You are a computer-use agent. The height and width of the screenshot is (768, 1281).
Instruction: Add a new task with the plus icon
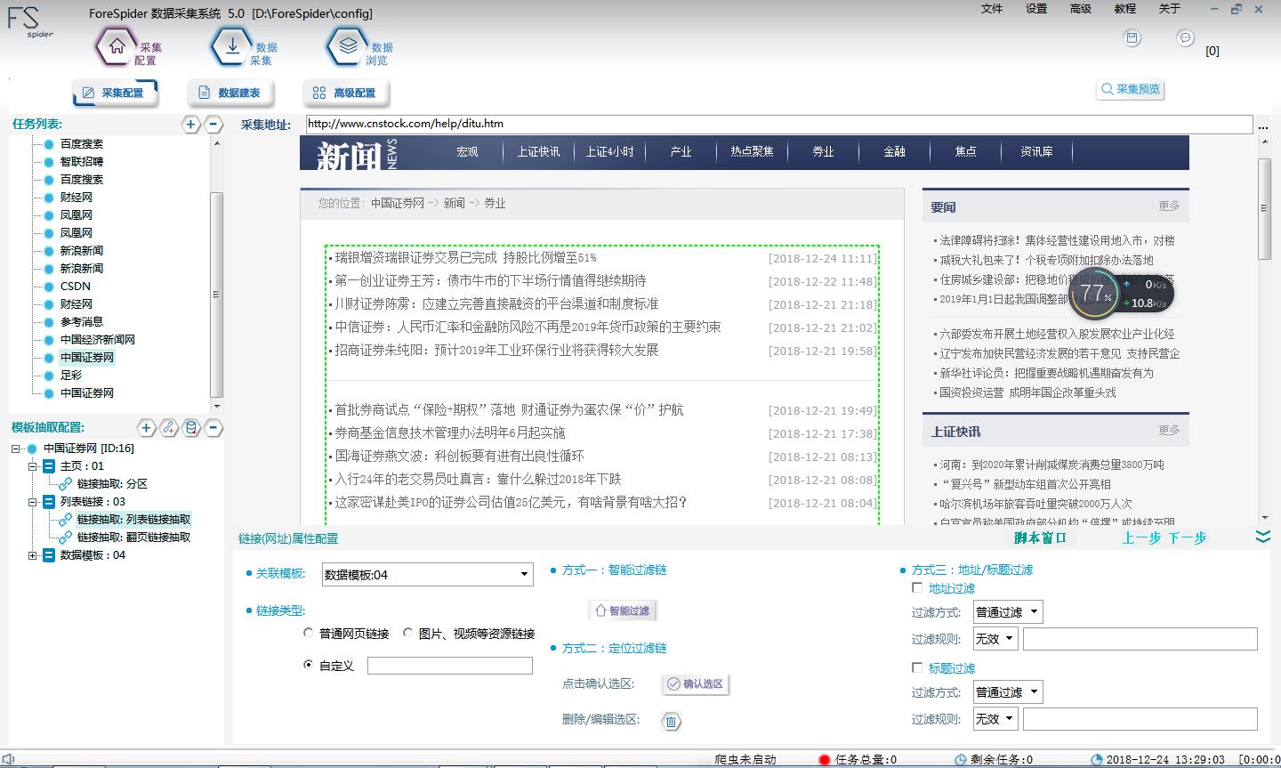190,125
